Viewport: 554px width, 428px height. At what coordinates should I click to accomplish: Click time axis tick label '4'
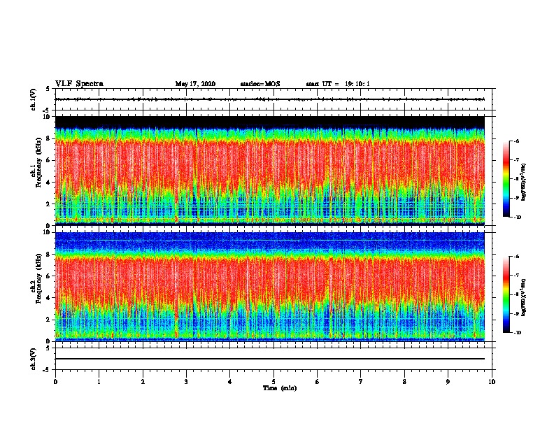coord(230,382)
